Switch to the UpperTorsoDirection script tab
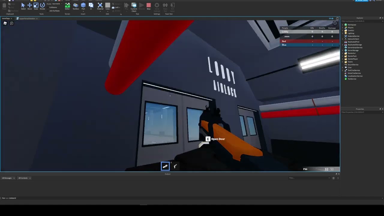 (27, 19)
